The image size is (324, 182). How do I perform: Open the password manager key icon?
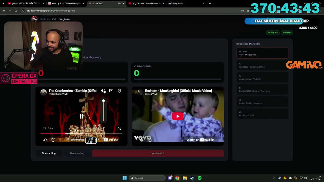click(x=242, y=11)
